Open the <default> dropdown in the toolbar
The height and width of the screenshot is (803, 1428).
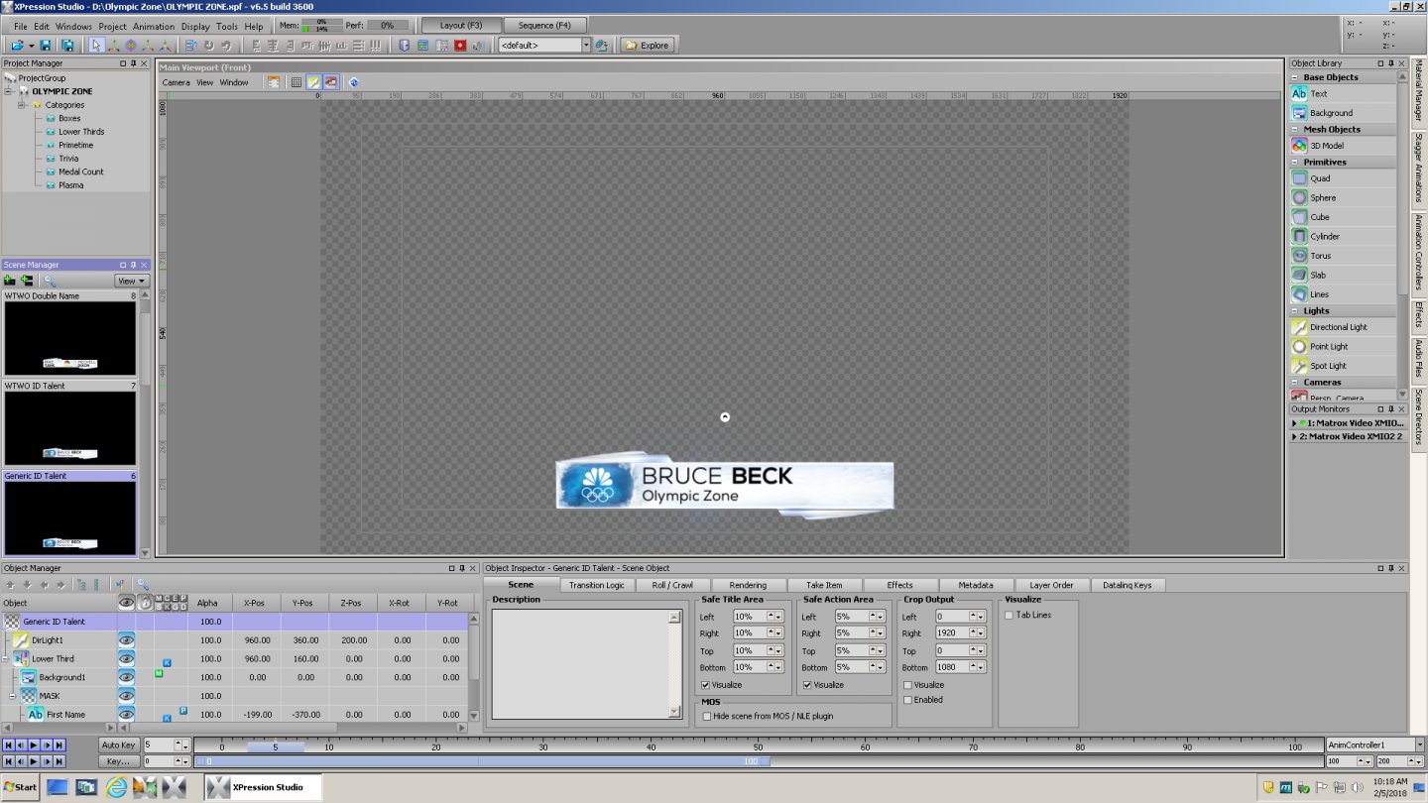(585, 46)
